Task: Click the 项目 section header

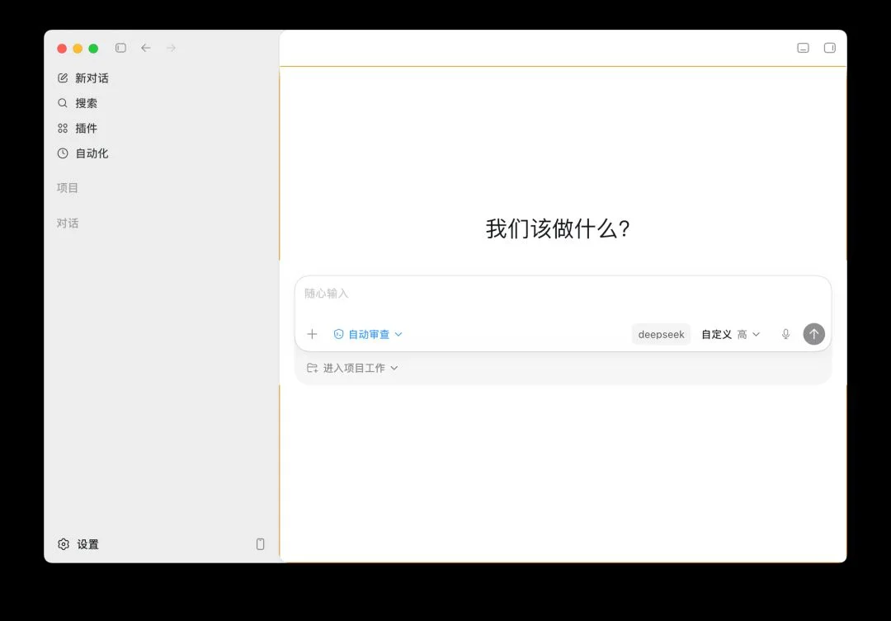Action: tap(67, 187)
